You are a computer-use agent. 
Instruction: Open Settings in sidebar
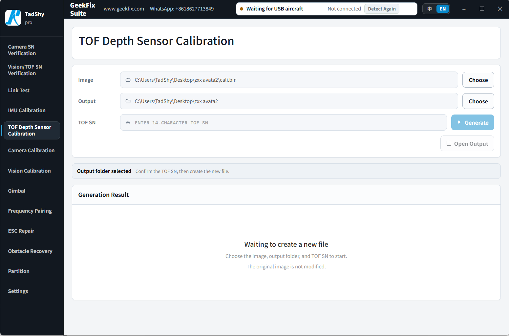(x=32, y=291)
